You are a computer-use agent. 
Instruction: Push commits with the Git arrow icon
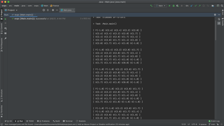(x=200, y=6)
